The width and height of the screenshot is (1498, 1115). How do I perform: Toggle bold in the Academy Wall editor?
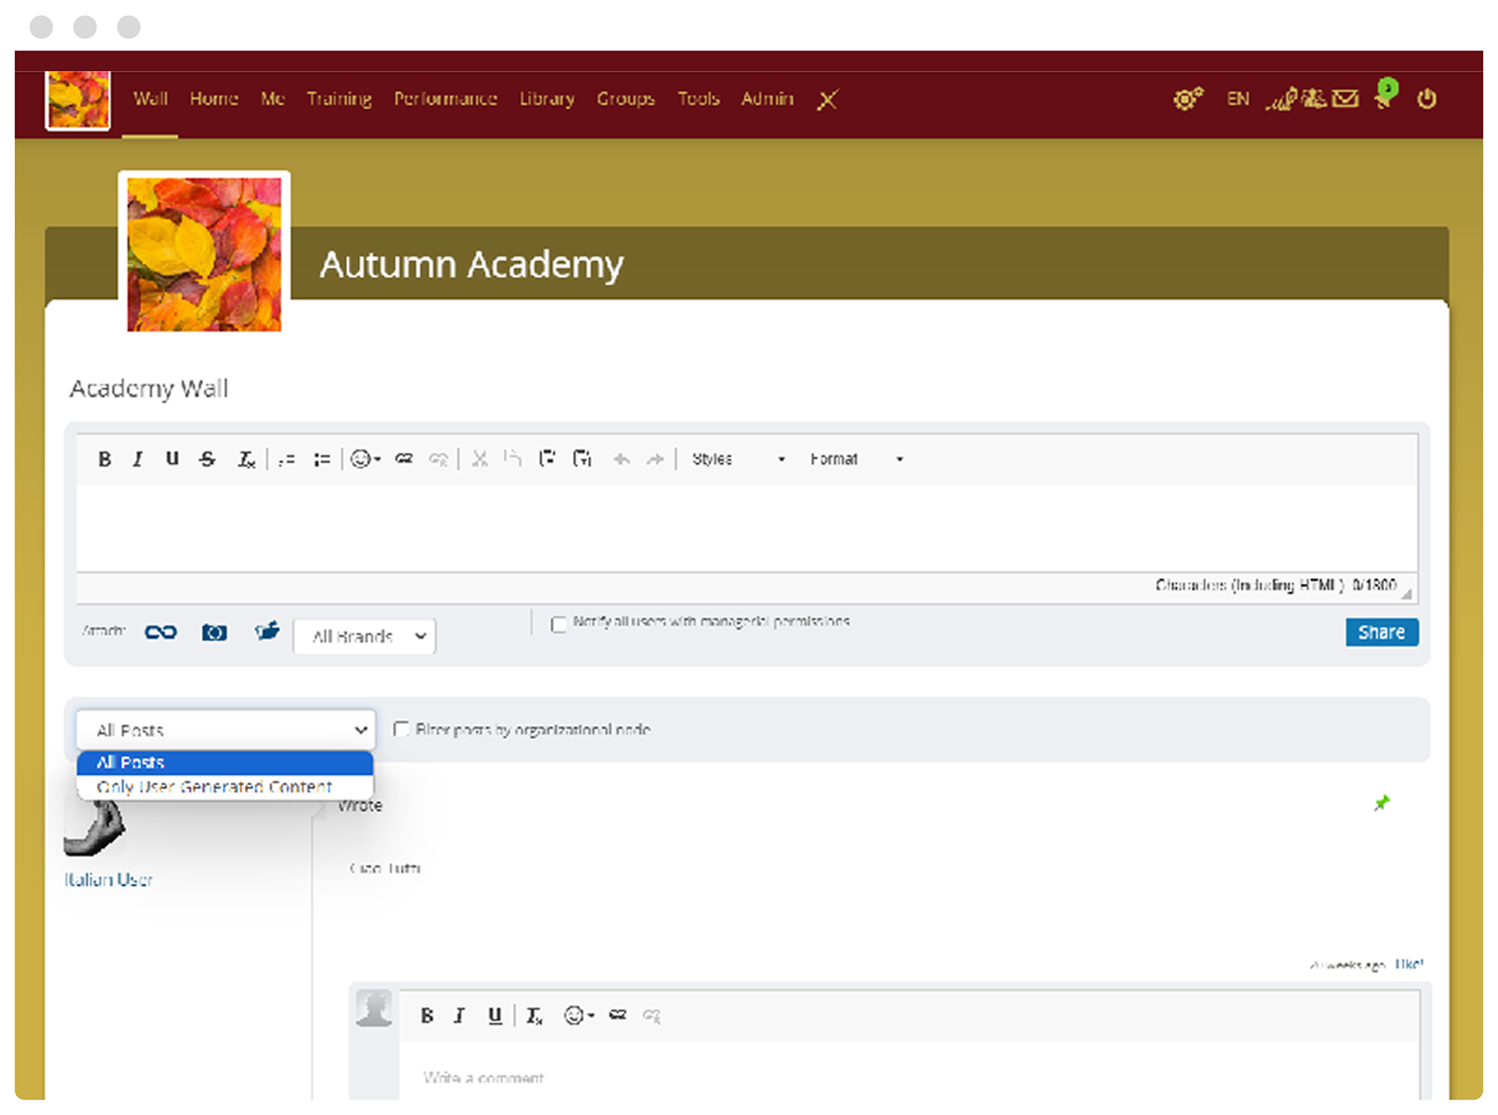click(x=105, y=459)
